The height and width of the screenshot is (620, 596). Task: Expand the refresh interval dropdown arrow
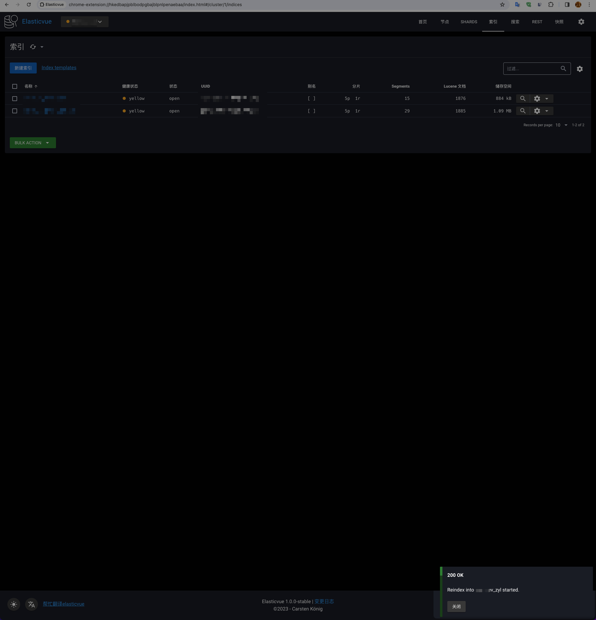[42, 47]
